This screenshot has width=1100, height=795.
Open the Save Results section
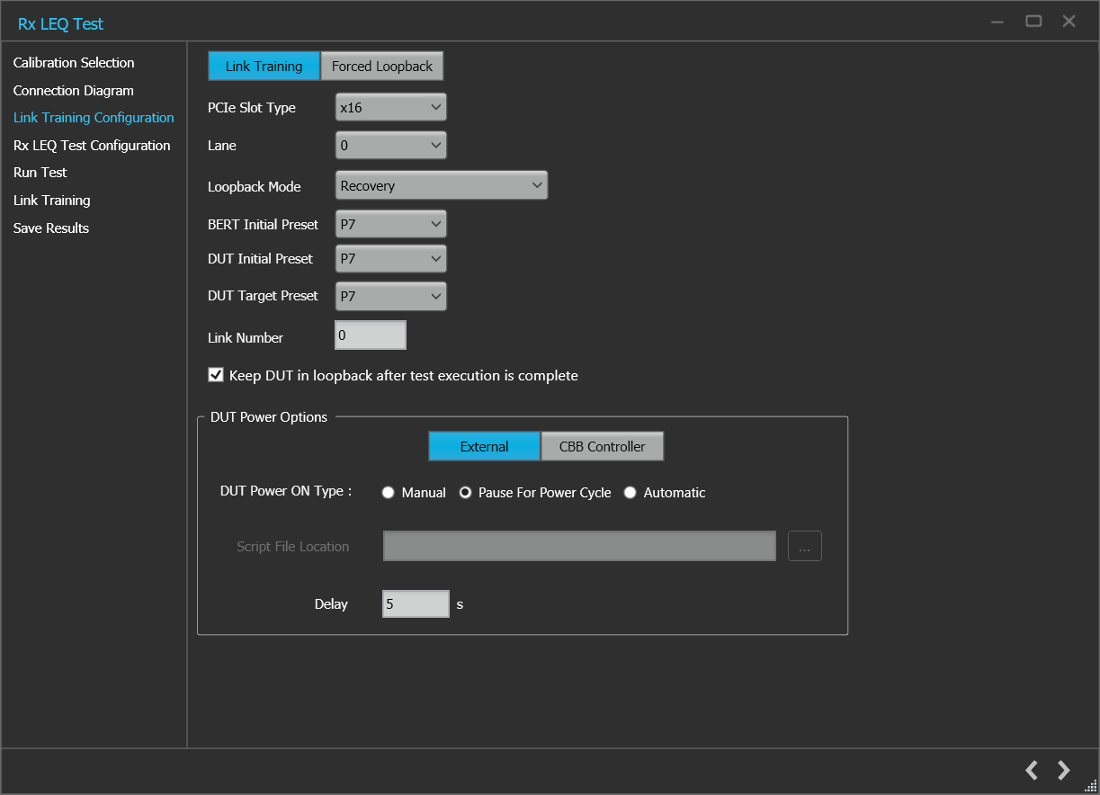coord(50,228)
